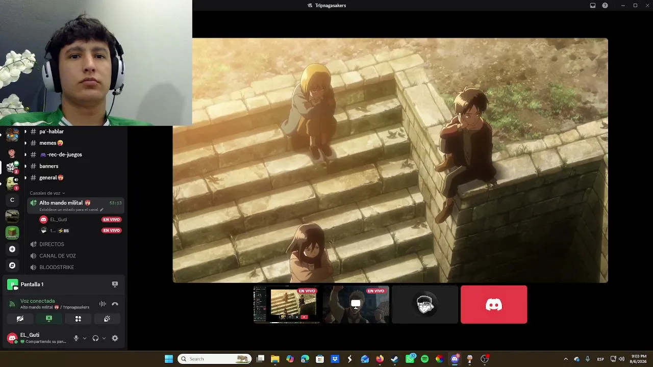The image size is (653, 367).
Task: Select the red Discord logo participant tile
Action: [494, 304]
